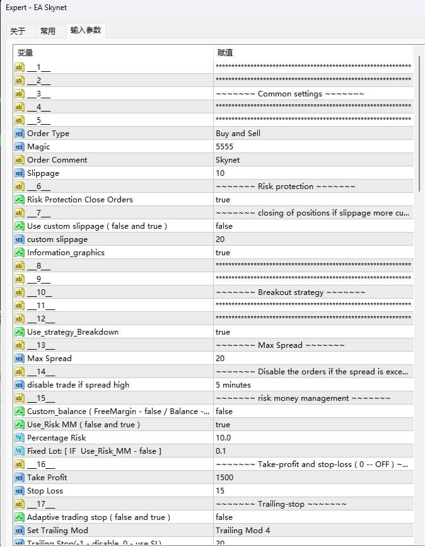
Task: Switch to the 关于 tab
Action: [x=18, y=31]
